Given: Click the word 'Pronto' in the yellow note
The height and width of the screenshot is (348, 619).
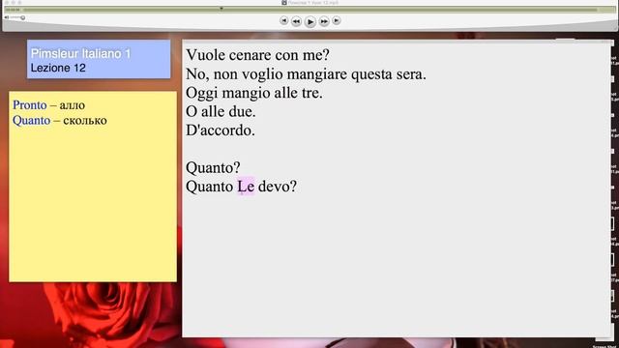Looking at the screenshot, I should coord(30,105).
